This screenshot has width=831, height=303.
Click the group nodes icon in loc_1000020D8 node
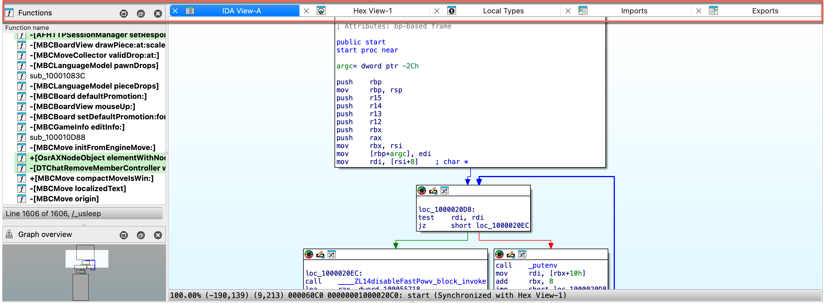pyautogui.click(x=444, y=191)
